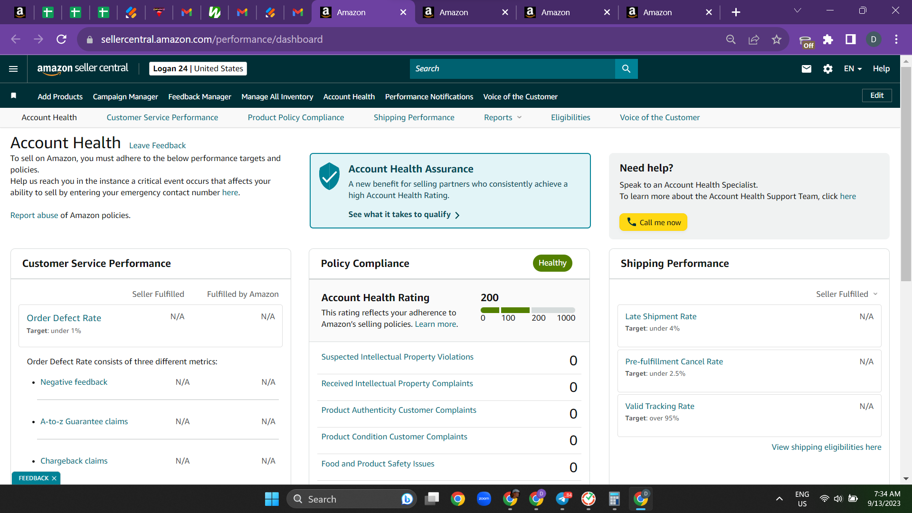The height and width of the screenshot is (513, 912).
Task: Click the Call me now button
Action: (x=653, y=222)
